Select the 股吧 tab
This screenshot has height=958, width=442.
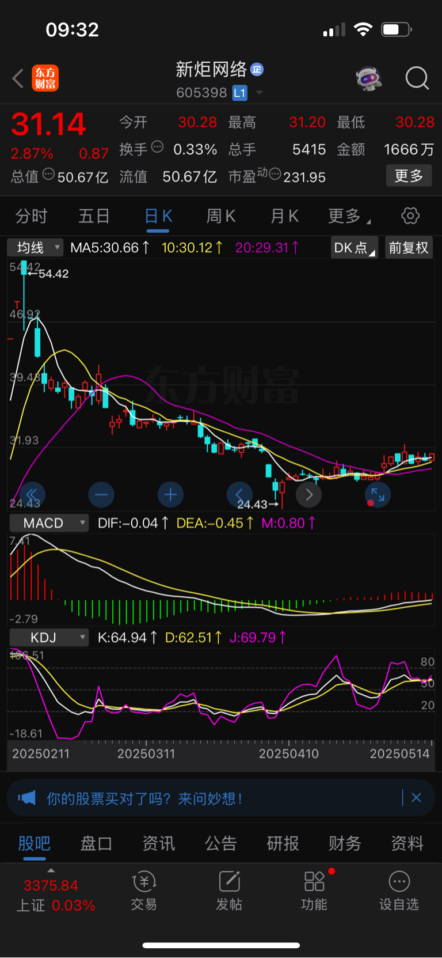pyautogui.click(x=35, y=843)
